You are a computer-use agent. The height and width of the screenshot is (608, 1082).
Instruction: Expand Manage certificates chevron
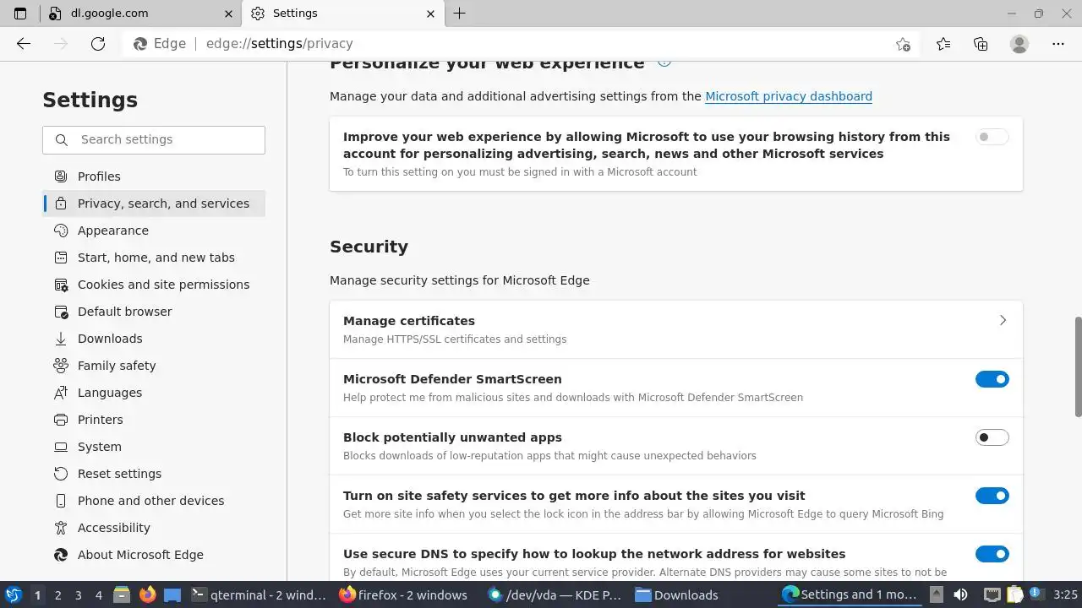tap(1003, 321)
